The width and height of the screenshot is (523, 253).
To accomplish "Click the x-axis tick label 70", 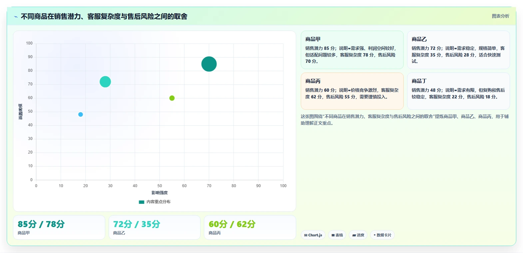I will coord(209,186).
